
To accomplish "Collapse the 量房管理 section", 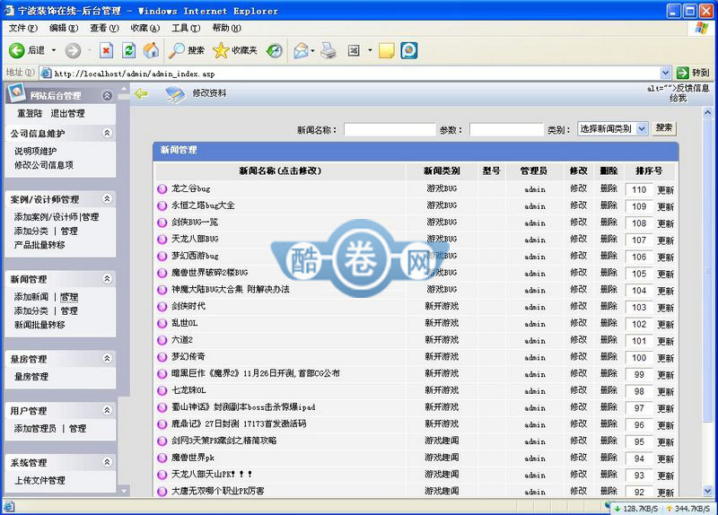I will coord(107,359).
